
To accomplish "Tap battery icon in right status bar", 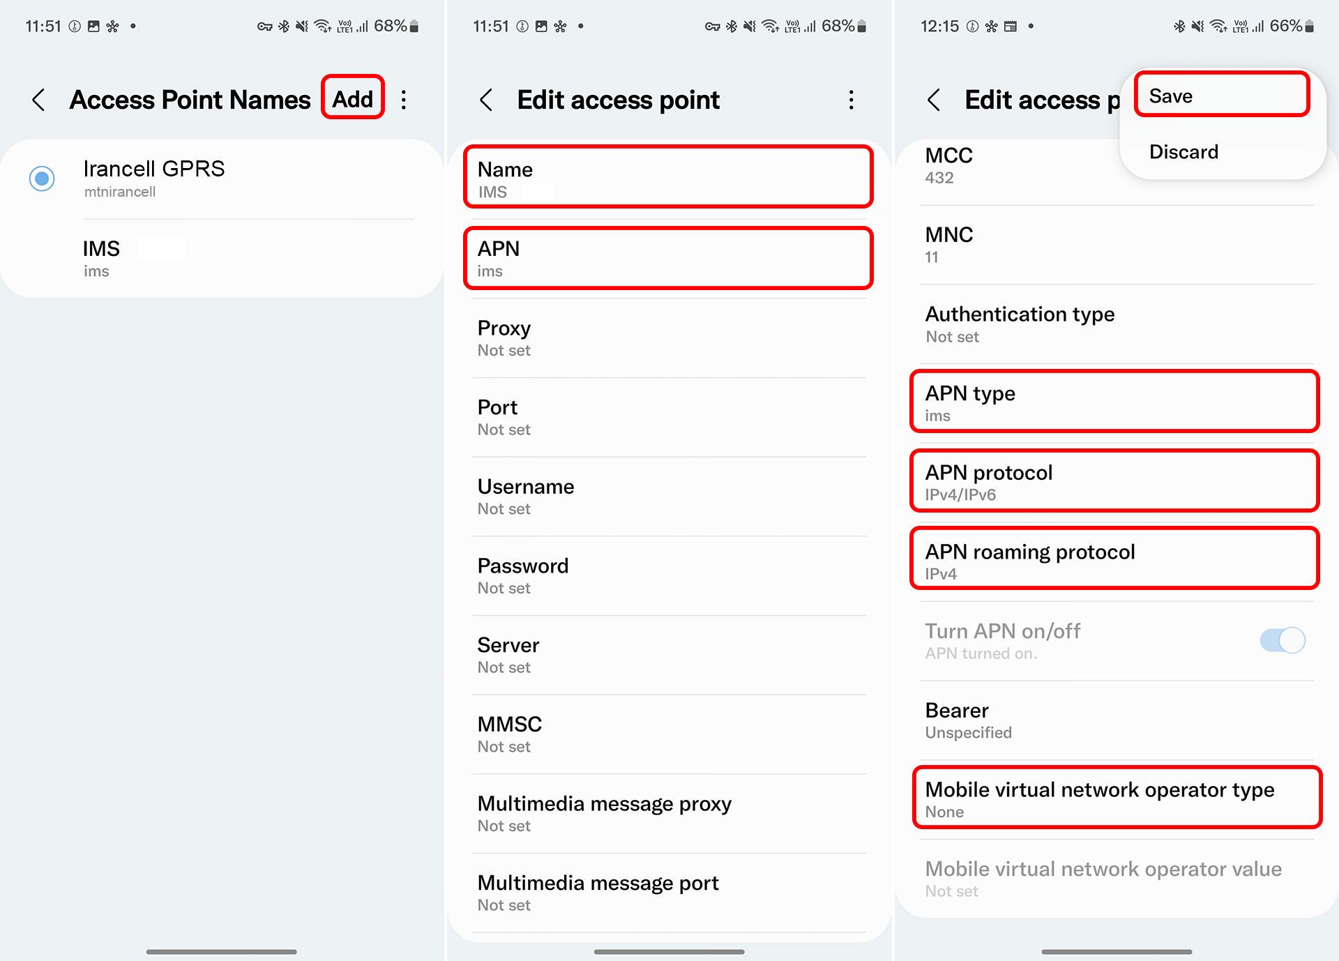I will click(1309, 27).
